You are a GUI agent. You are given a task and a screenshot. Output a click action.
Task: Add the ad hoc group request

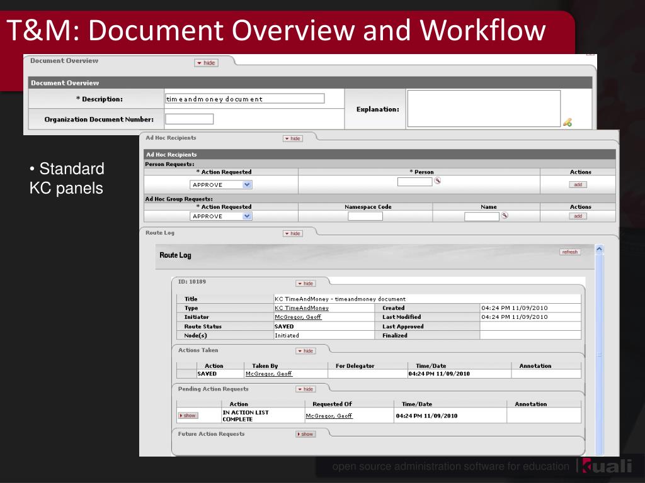(578, 216)
